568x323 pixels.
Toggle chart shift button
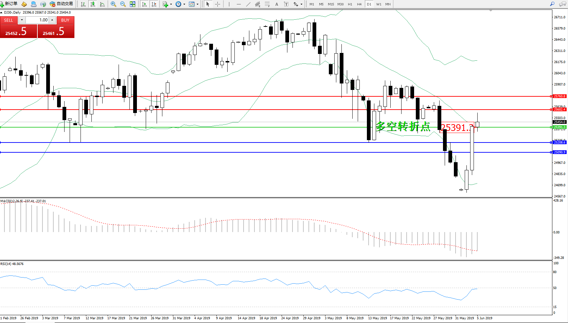click(x=154, y=4)
